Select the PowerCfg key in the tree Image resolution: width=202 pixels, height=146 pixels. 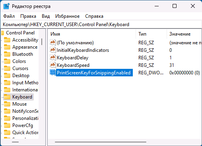tap(23, 125)
